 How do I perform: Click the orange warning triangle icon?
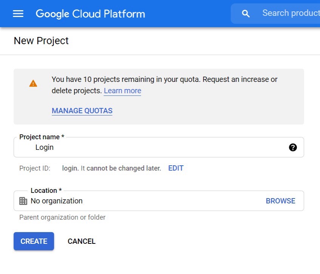coord(33,83)
